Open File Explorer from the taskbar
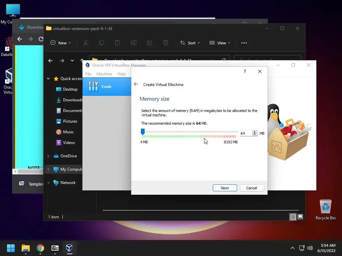This screenshot has height=256, width=342. [x=25, y=248]
